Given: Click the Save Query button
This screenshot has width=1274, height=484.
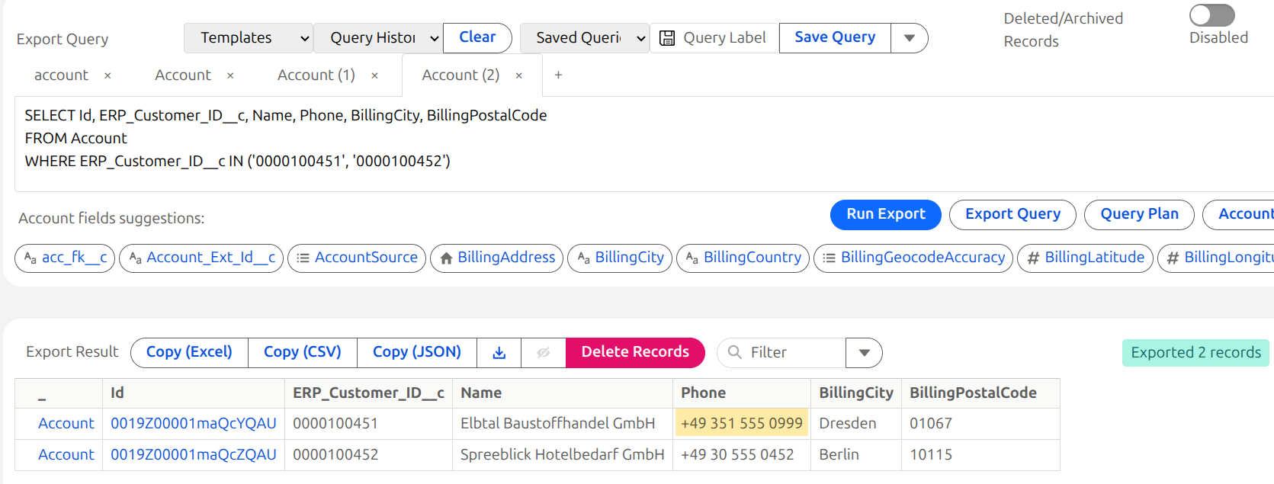Looking at the screenshot, I should click(x=835, y=38).
